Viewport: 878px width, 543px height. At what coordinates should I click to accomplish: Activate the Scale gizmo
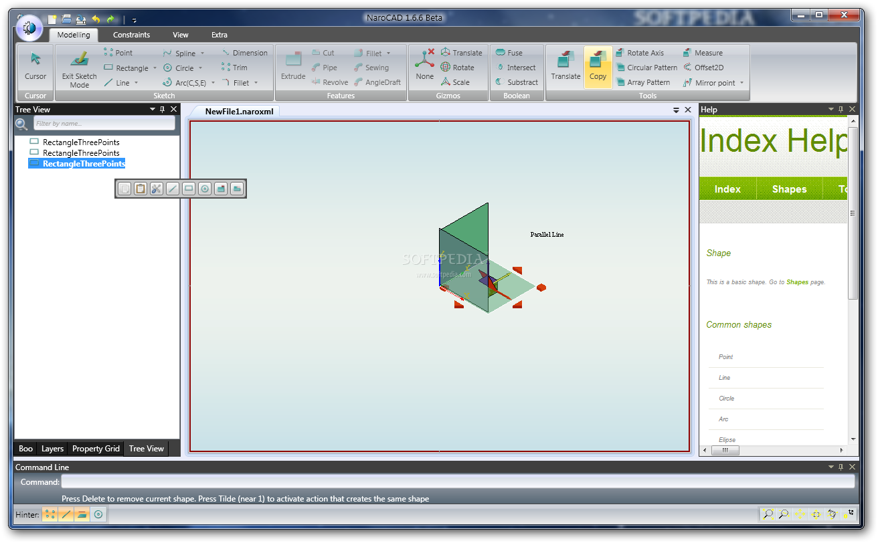[455, 82]
